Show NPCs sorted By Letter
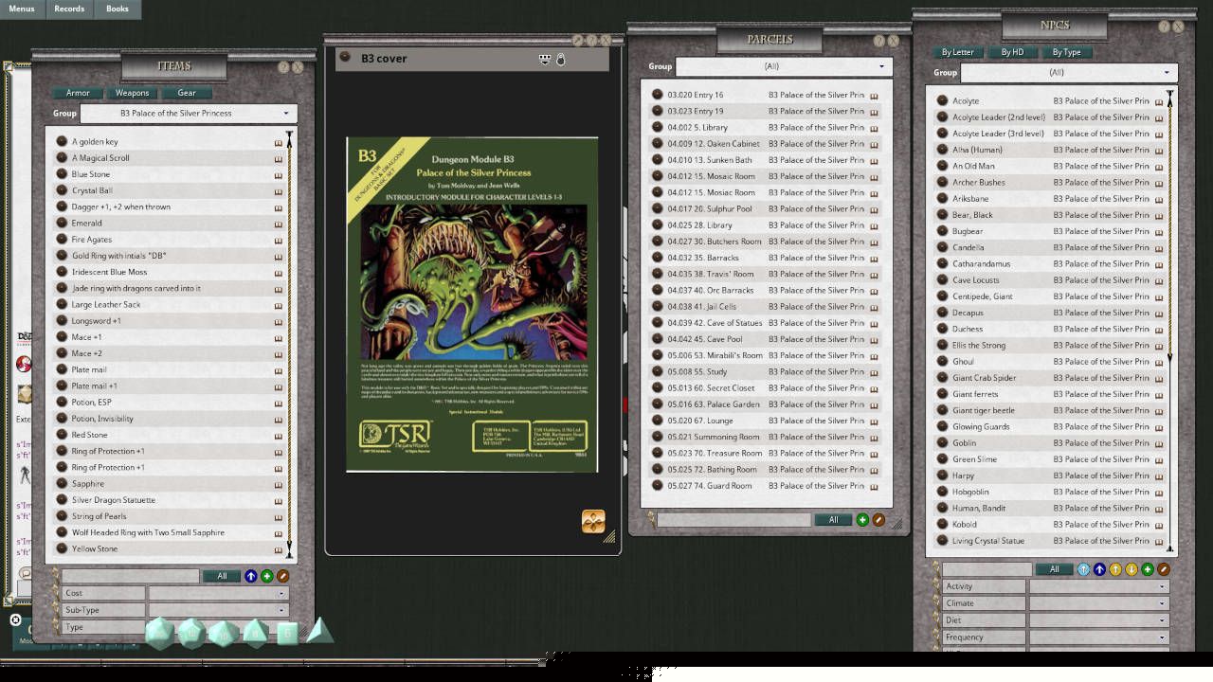The width and height of the screenshot is (1213, 682). [x=957, y=52]
